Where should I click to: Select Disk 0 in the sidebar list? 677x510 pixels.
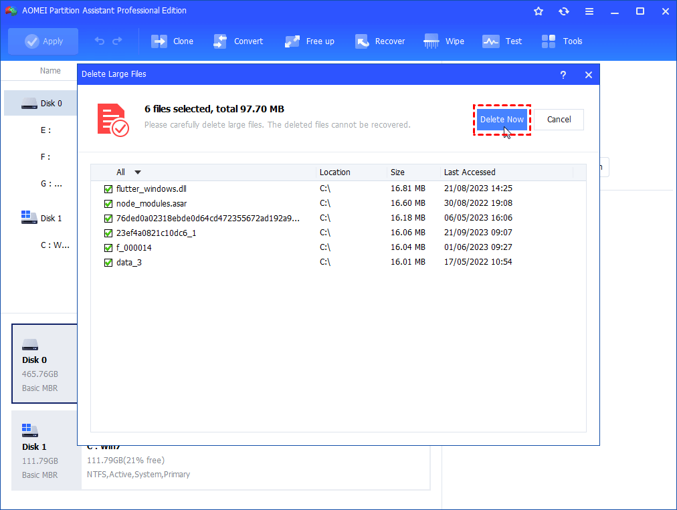(41, 103)
